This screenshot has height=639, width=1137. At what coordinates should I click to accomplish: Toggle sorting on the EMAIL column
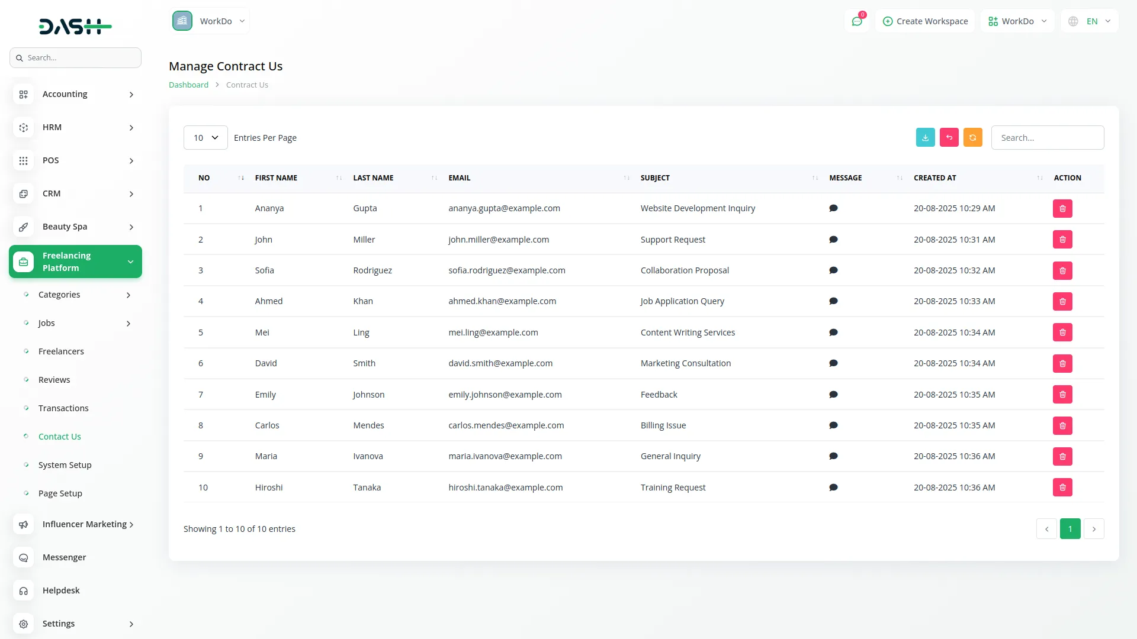(x=627, y=177)
